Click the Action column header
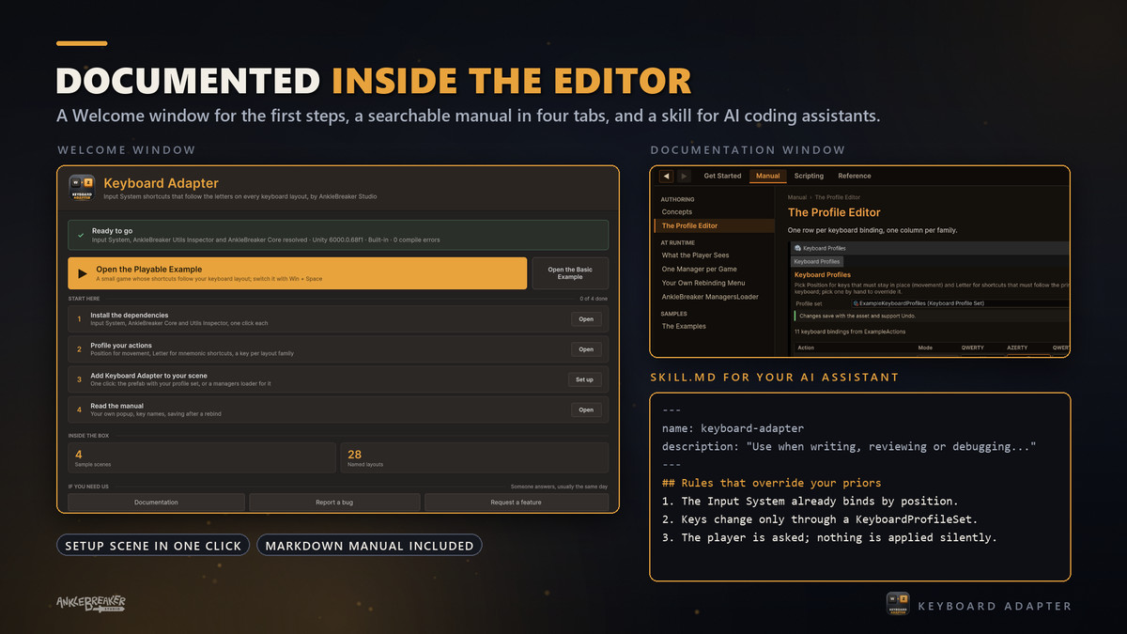Viewport: 1127px width, 634px height. tap(806, 348)
